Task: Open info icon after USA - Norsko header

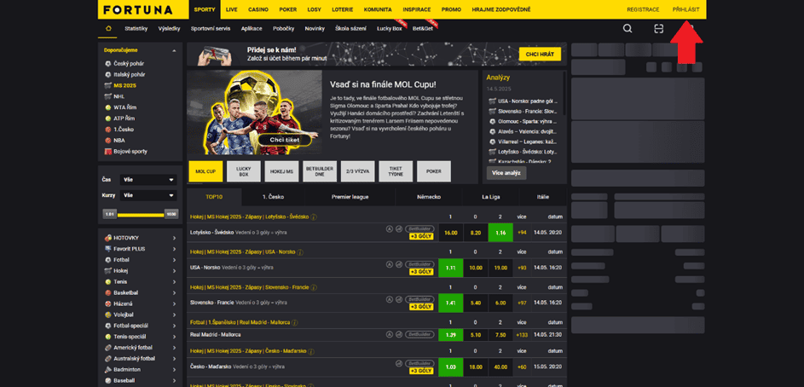Action: tap(300, 252)
